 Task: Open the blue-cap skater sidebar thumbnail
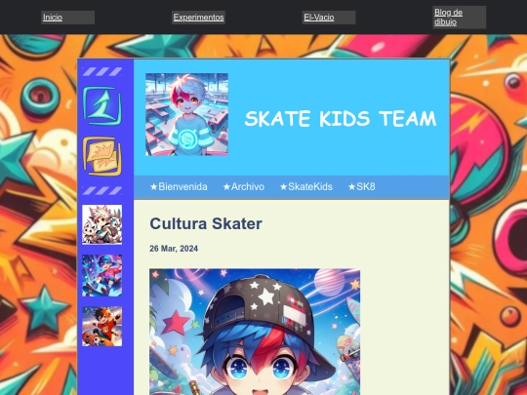tap(102, 275)
